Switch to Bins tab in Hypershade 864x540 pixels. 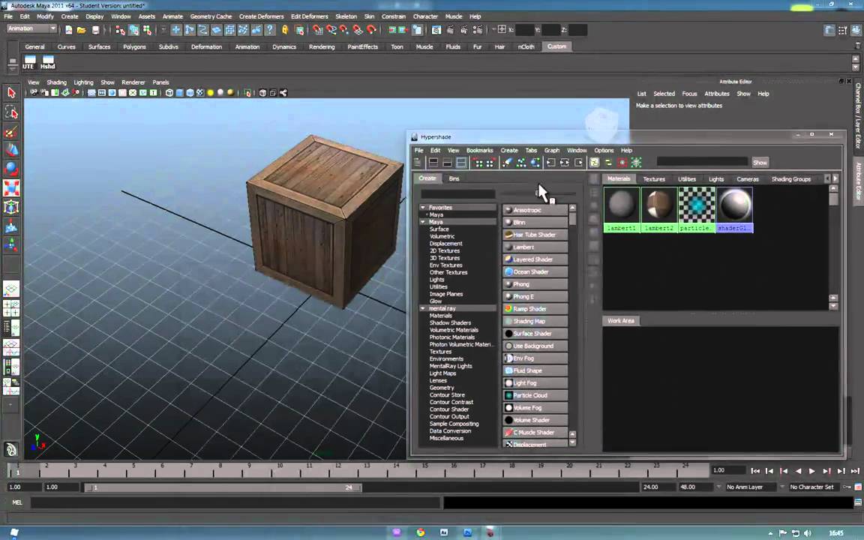tap(454, 178)
